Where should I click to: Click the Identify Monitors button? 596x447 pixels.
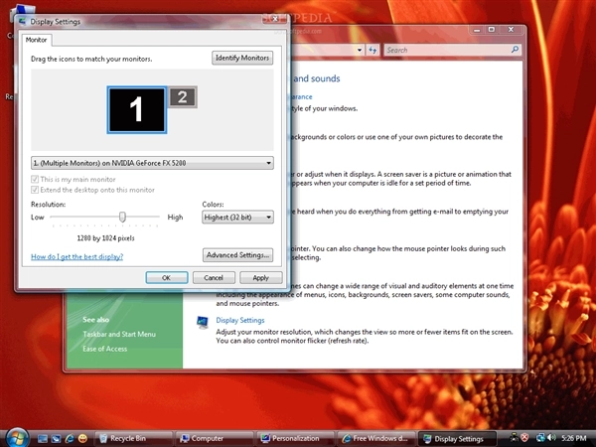point(242,59)
